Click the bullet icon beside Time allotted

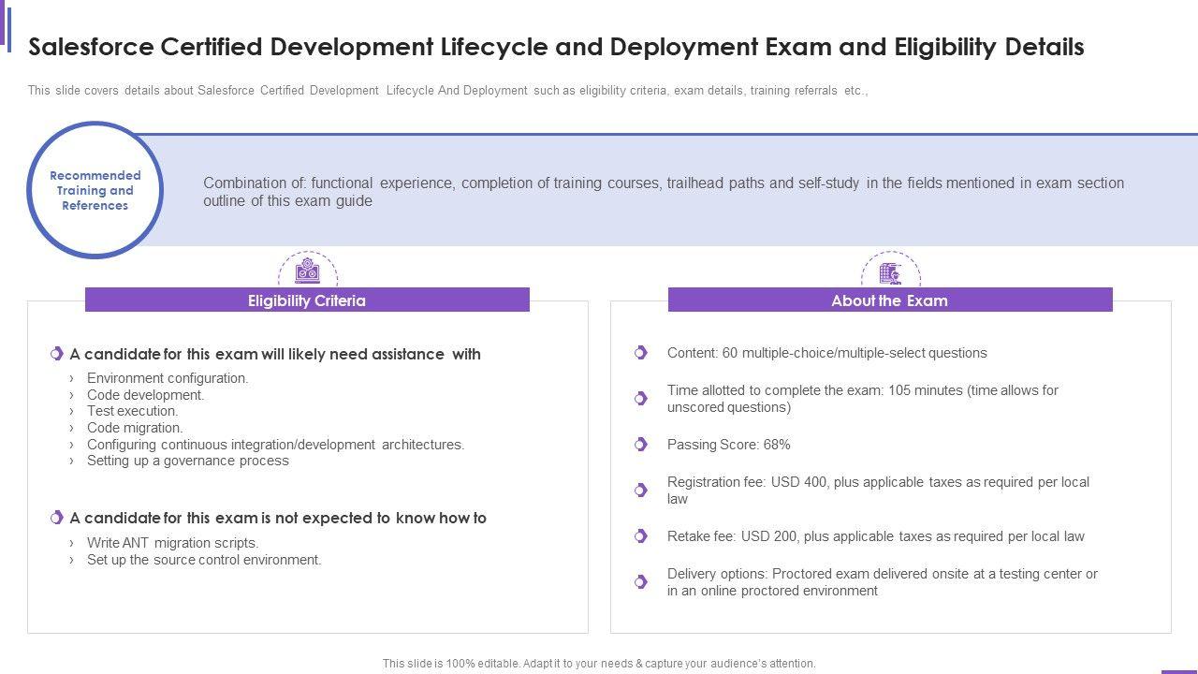point(641,399)
